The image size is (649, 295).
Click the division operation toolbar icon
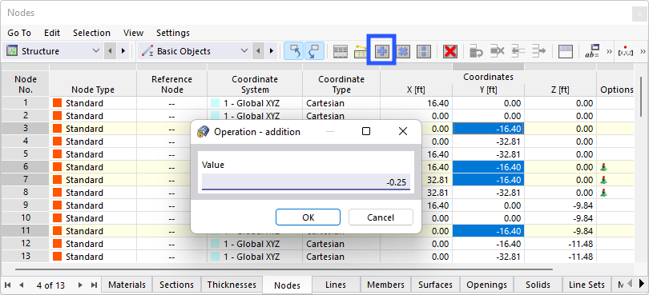coord(424,51)
